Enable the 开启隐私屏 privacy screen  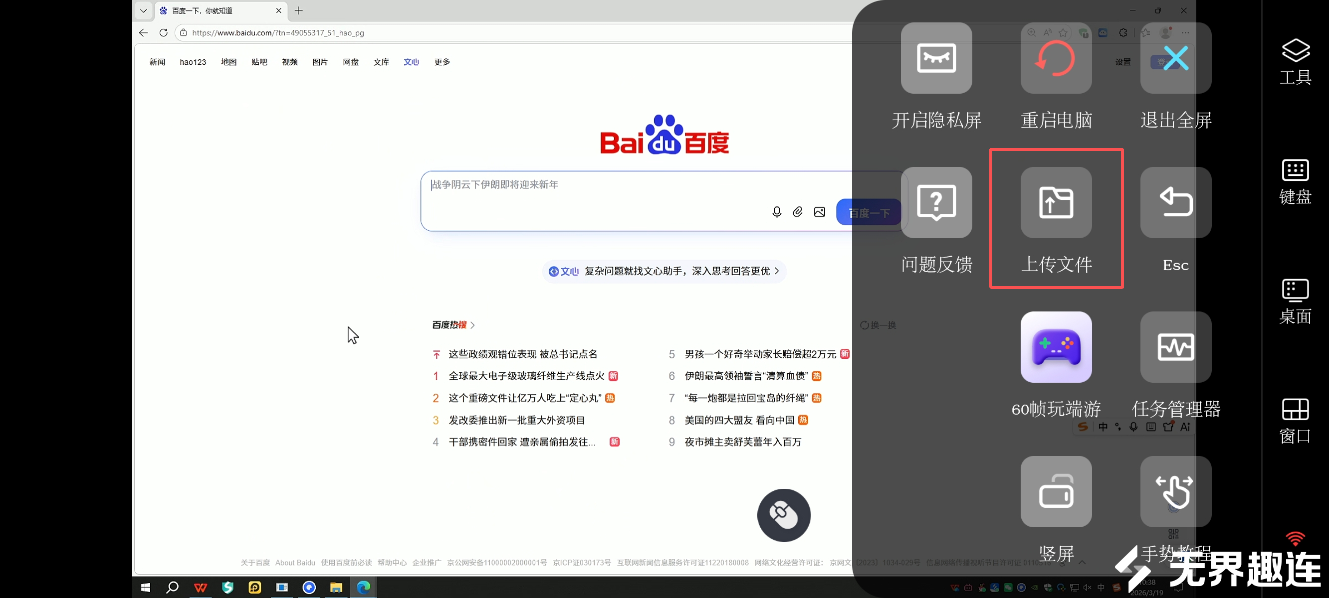[x=936, y=58]
